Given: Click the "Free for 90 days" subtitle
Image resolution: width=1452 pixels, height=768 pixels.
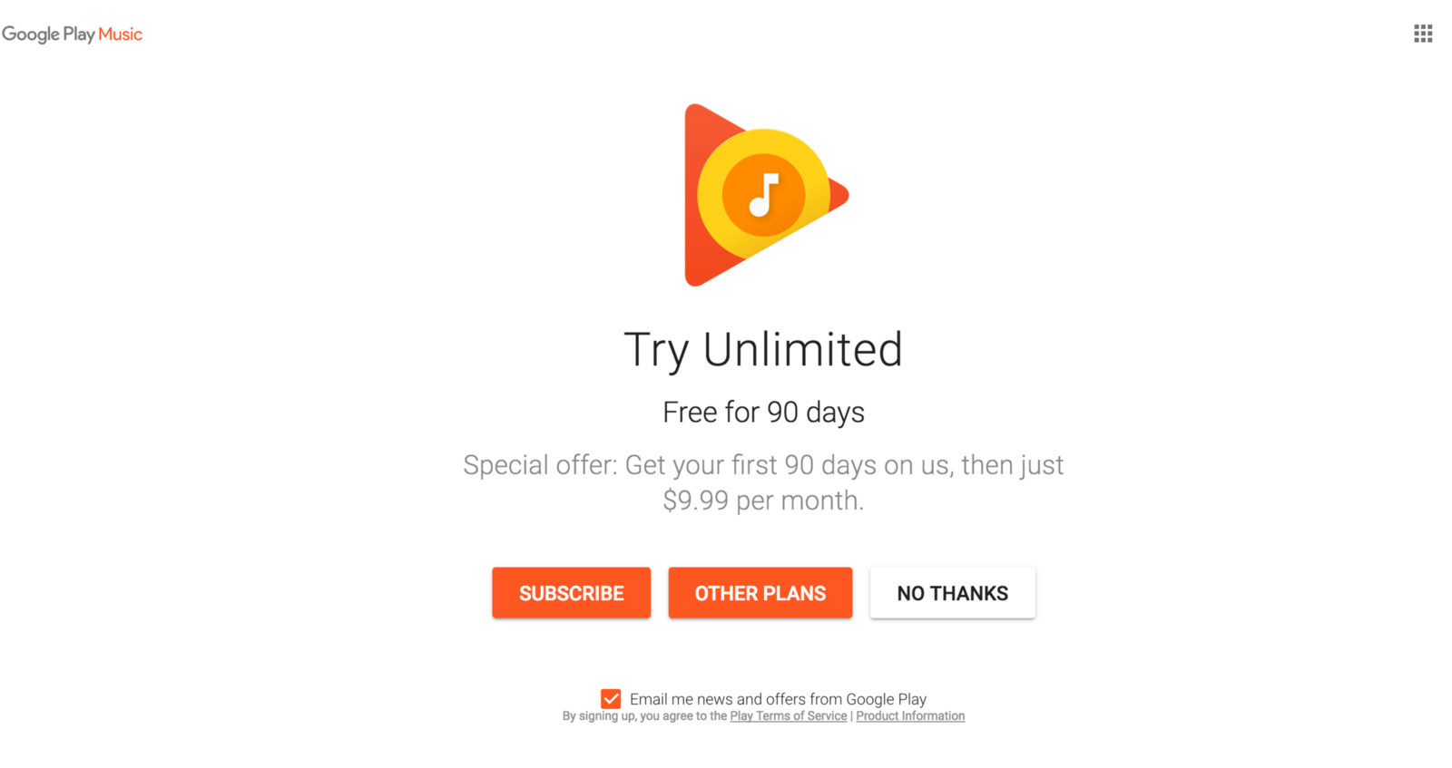Looking at the screenshot, I should (763, 413).
